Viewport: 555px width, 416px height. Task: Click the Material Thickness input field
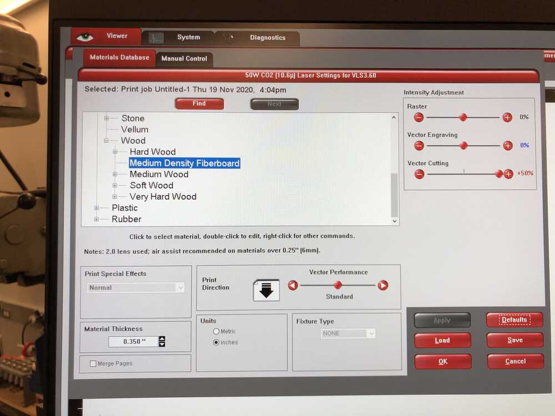(133, 342)
